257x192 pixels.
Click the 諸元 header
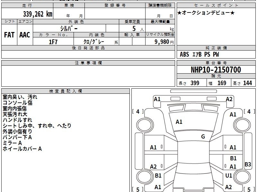(x=216, y=76)
